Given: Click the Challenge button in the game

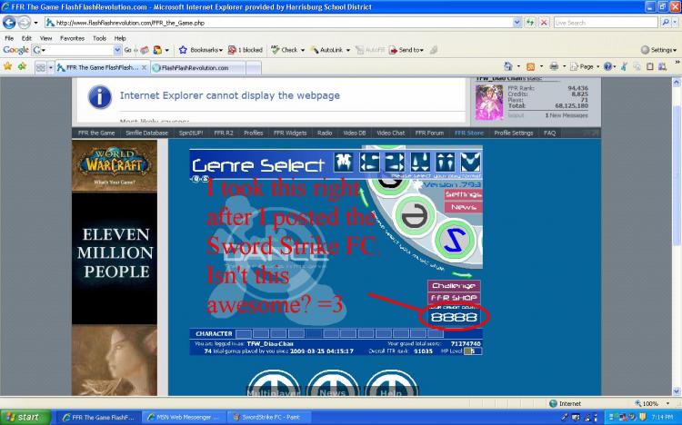Looking at the screenshot, I should pyautogui.click(x=454, y=285).
